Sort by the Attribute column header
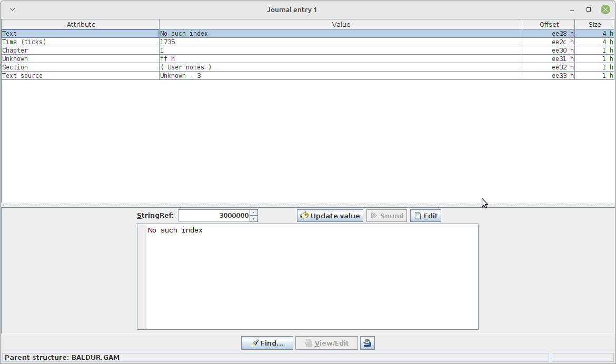This screenshot has height=364, width=616. pos(81,24)
